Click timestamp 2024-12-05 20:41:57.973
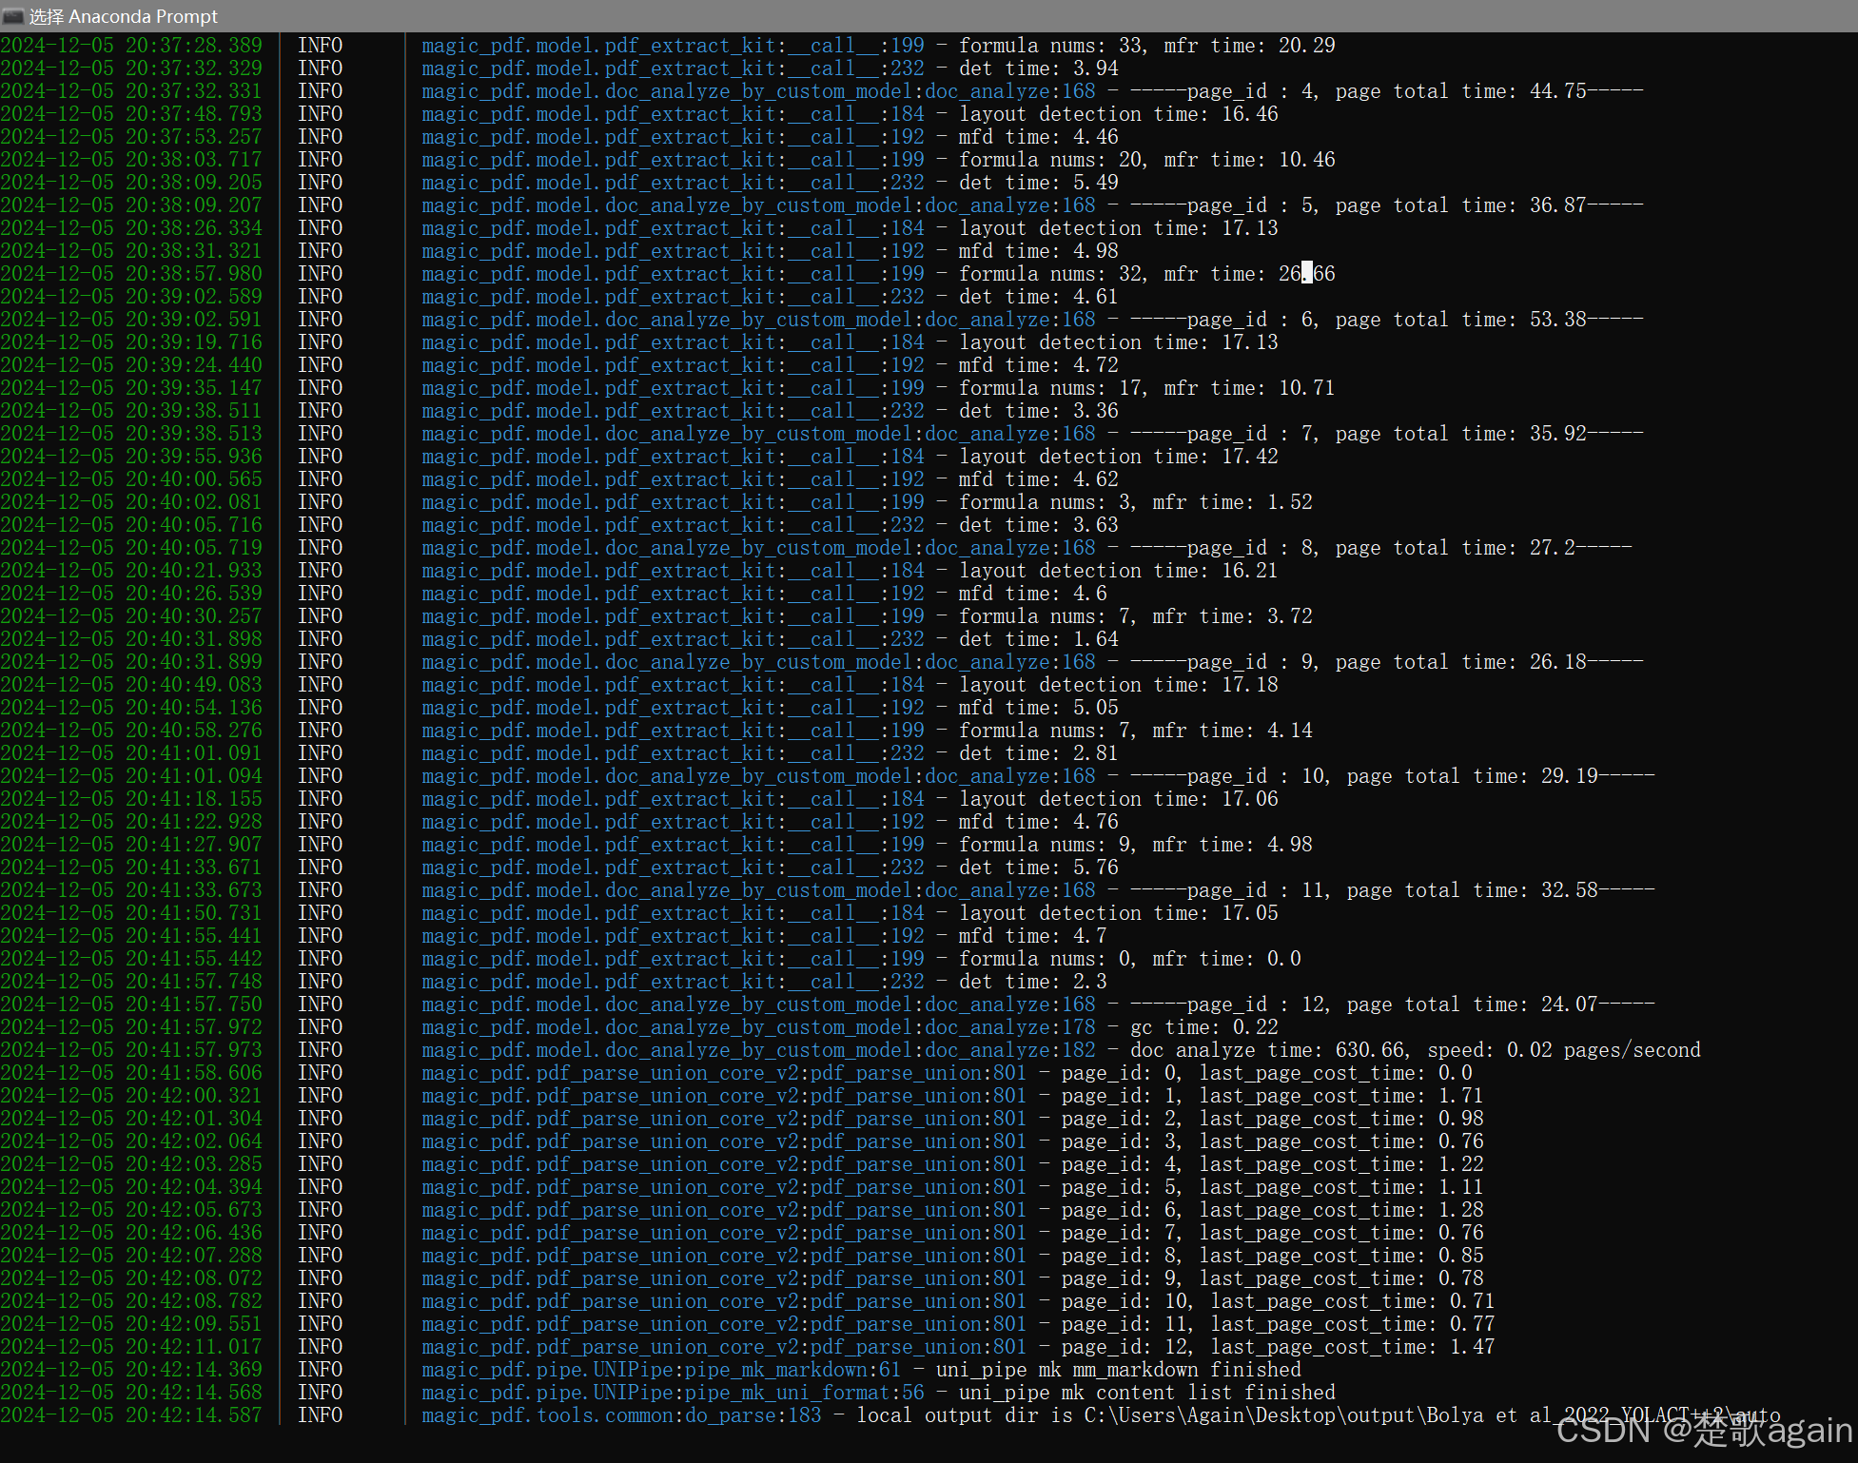1858x1463 pixels. click(131, 1050)
